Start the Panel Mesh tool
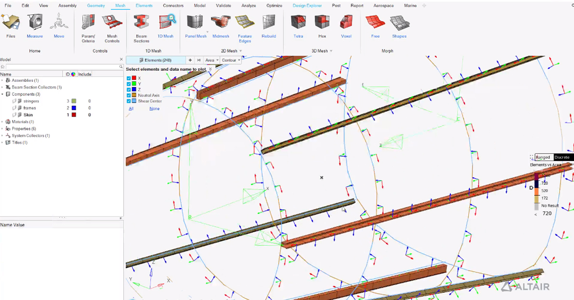 pyautogui.click(x=196, y=25)
